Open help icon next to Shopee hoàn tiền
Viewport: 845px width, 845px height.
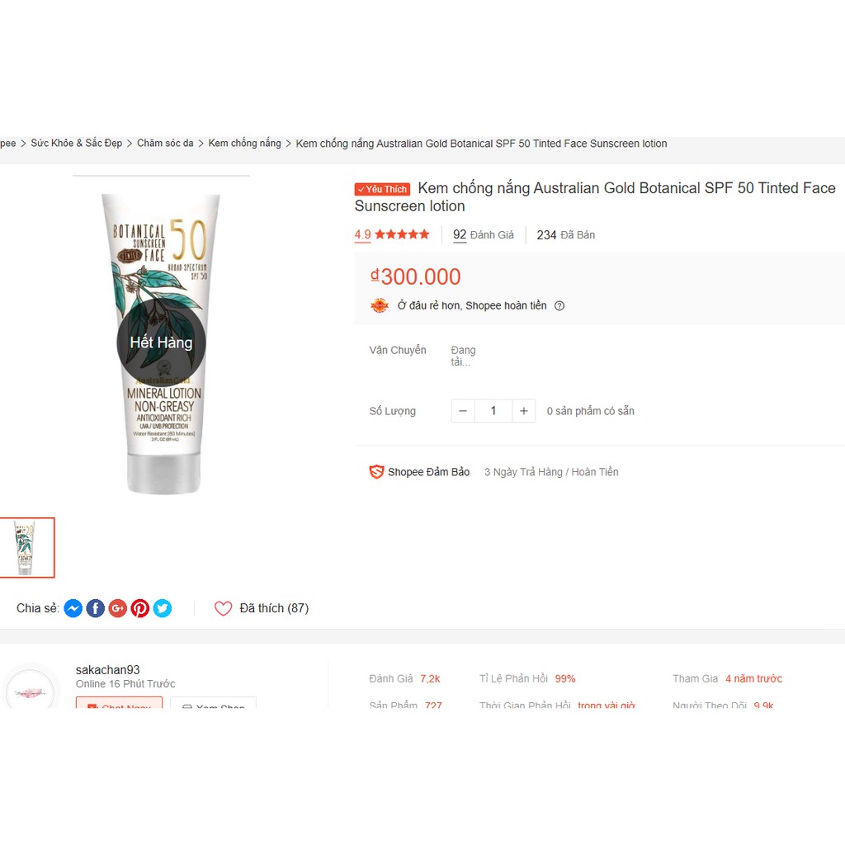559,306
